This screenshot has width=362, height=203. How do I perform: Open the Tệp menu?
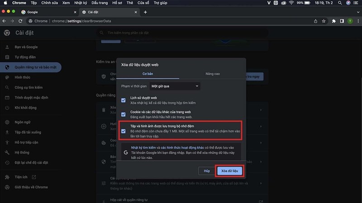(33, 3)
